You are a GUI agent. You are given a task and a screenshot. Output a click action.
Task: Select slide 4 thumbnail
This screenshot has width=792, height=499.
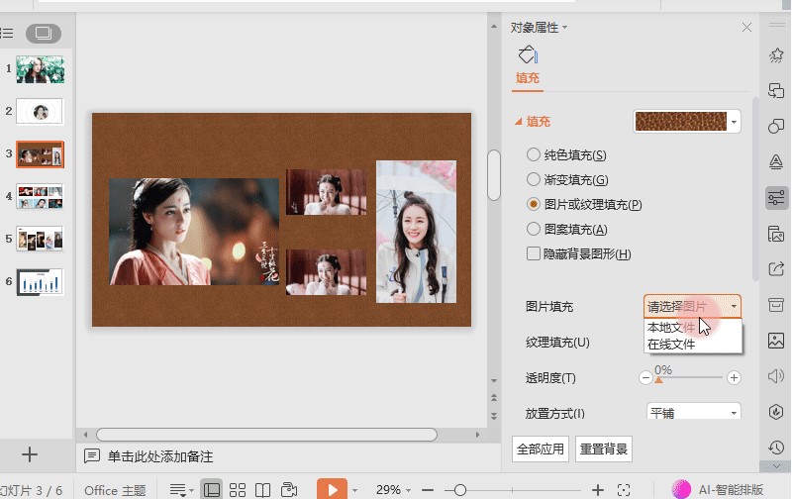coord(40,196)
